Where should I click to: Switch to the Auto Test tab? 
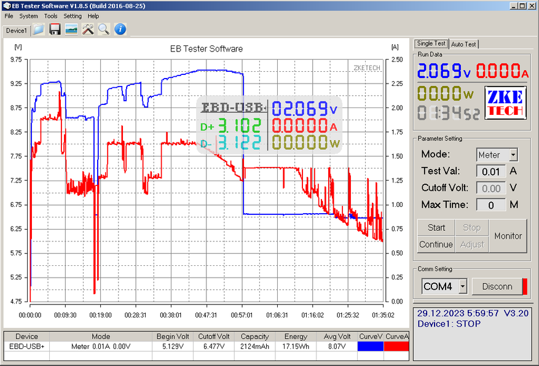pyautogui.click(x=463, y=44)
